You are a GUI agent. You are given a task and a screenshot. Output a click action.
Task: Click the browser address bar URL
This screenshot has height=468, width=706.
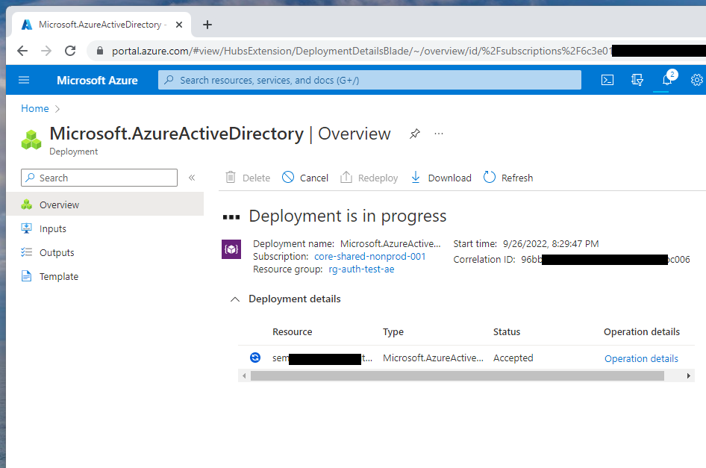tap(361, 51)
